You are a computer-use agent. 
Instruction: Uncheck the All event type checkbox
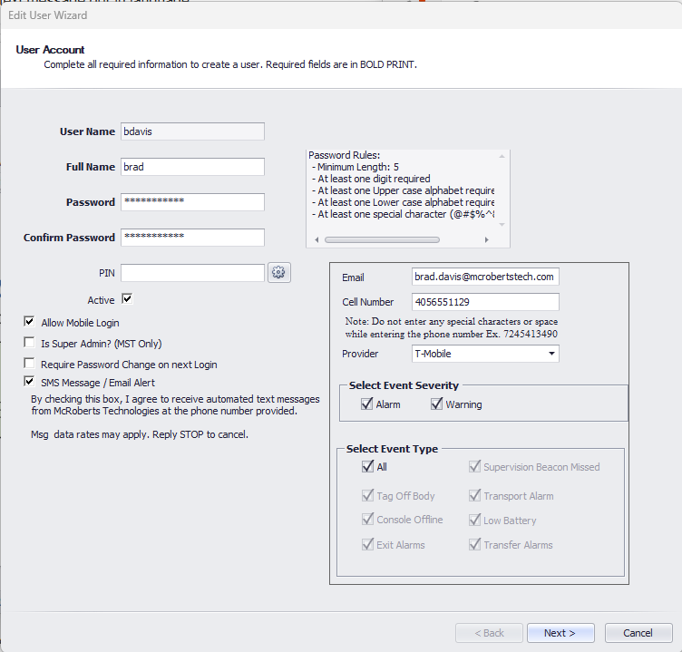click(x=367, y=467)
